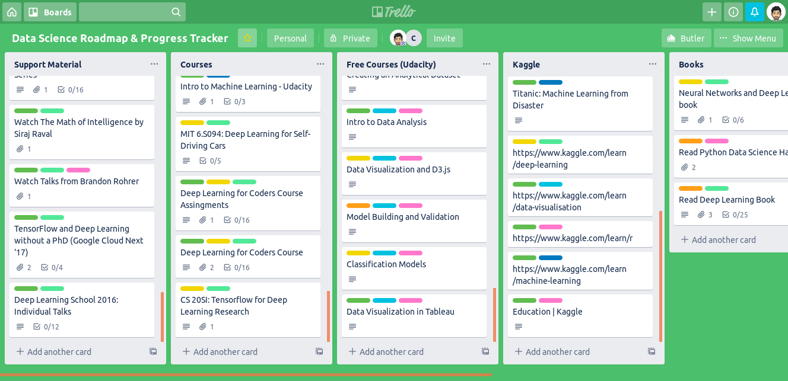Expand the Courses list actions menu
The image size is (788, 381).
click(320, 64)
